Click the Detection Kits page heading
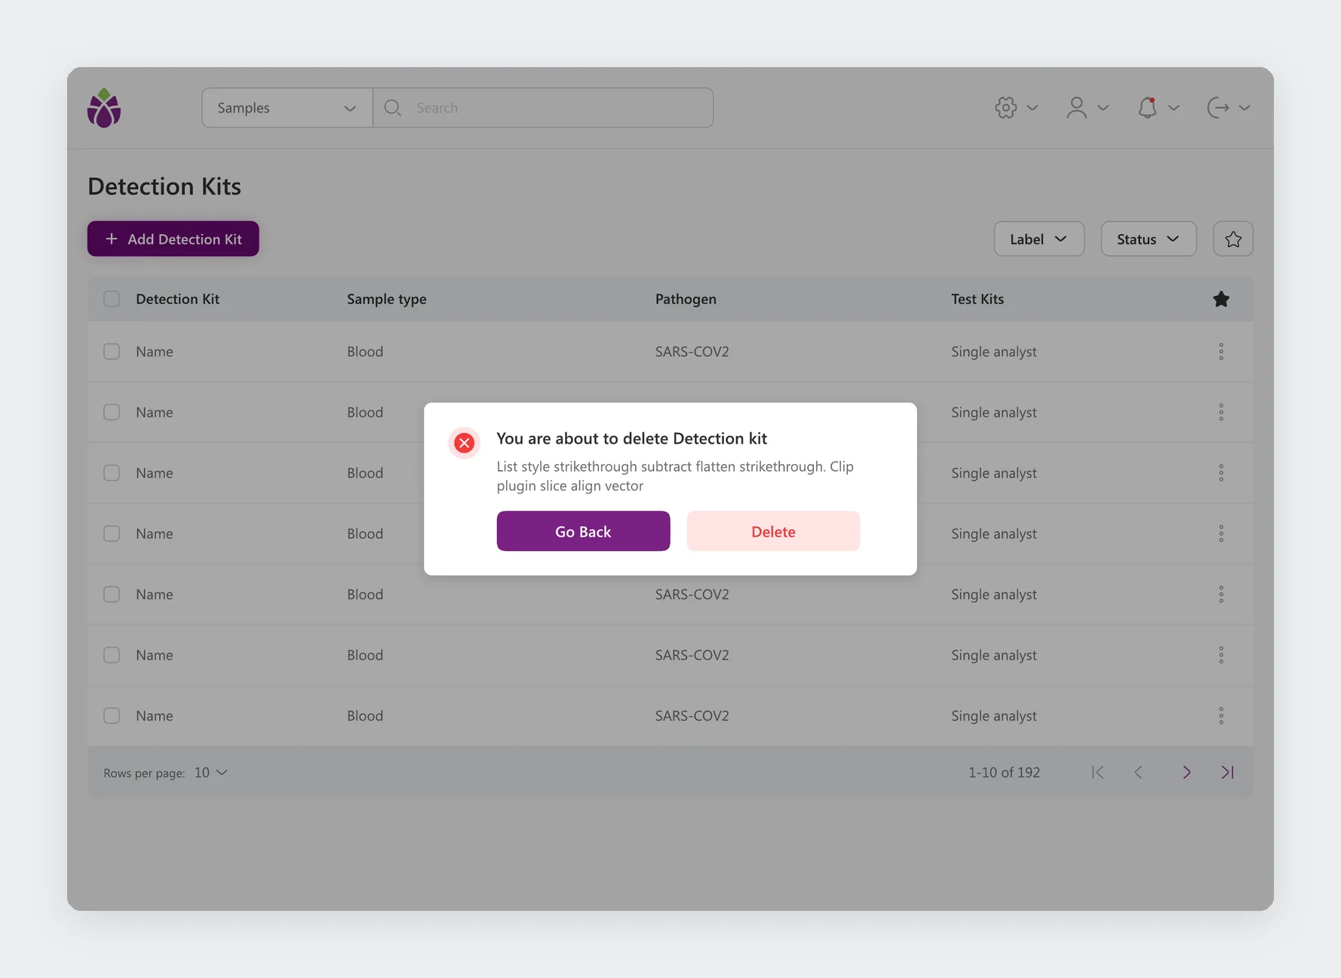 click(164, 186)
